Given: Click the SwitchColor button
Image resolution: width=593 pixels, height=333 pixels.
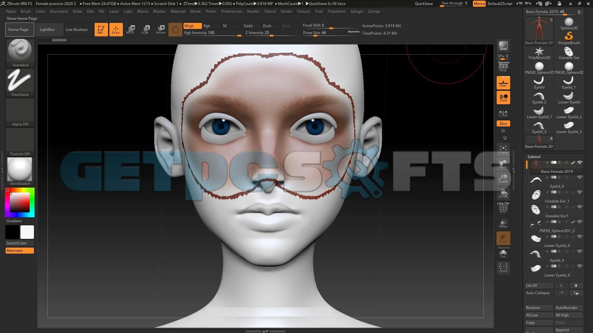Looking at the screenshot, I should coord(20,243).
